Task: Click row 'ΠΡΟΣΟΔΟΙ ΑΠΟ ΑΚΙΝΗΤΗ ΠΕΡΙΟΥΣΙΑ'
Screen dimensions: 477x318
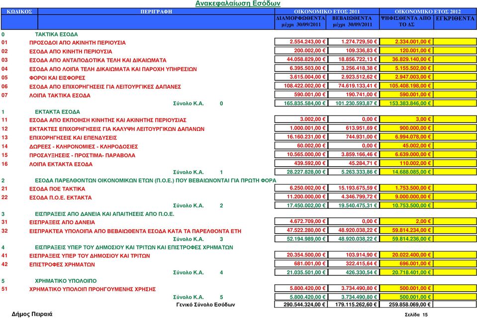Action: point(77,43)
